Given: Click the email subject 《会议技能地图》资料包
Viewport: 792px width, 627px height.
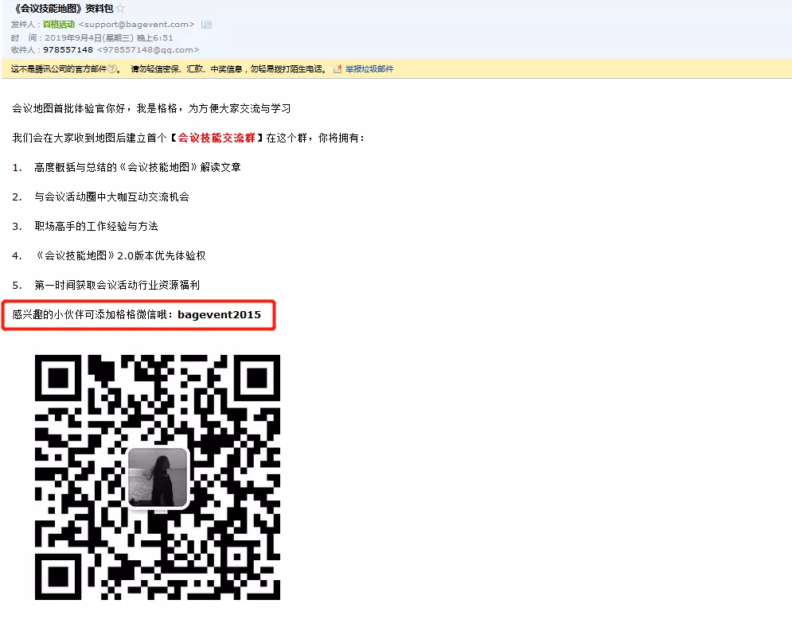Looking at the screenshot, I should (x=63, y=9).
